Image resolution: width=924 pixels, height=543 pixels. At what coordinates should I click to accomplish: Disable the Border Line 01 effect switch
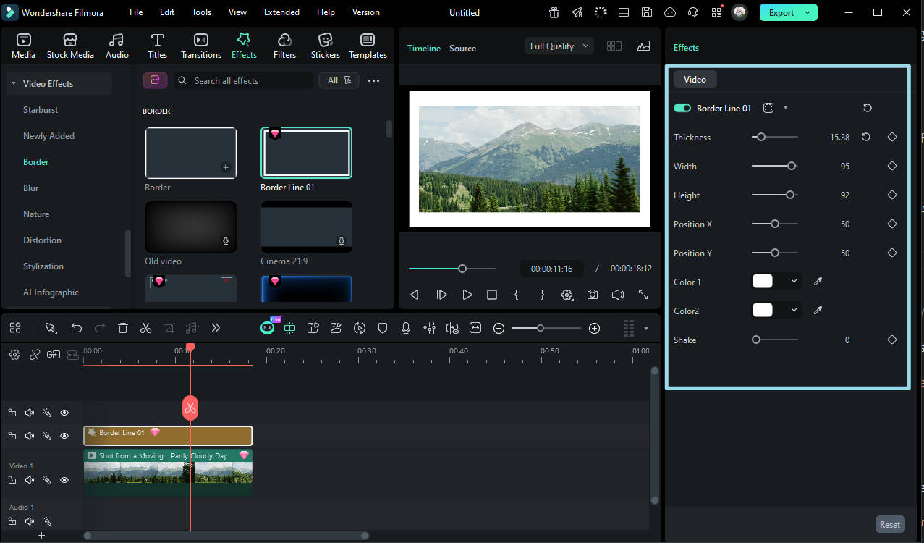[x=681, y=107]
